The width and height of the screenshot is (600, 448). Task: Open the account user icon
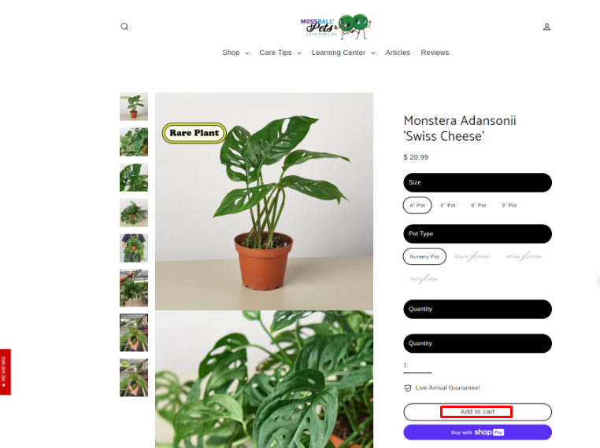point(546,27)
